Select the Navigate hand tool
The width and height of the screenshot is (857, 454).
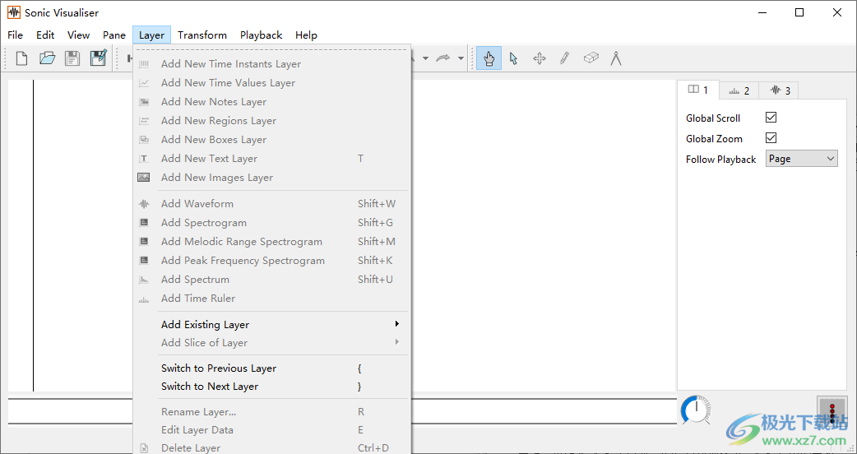(x=489, y=58)
